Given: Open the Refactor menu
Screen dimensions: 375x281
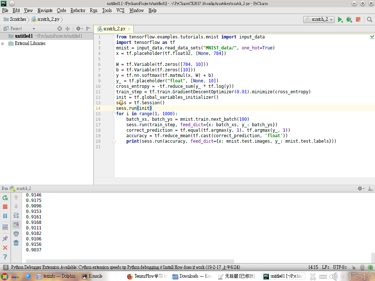Looking at the screenshot, I should tap(78, 11).
